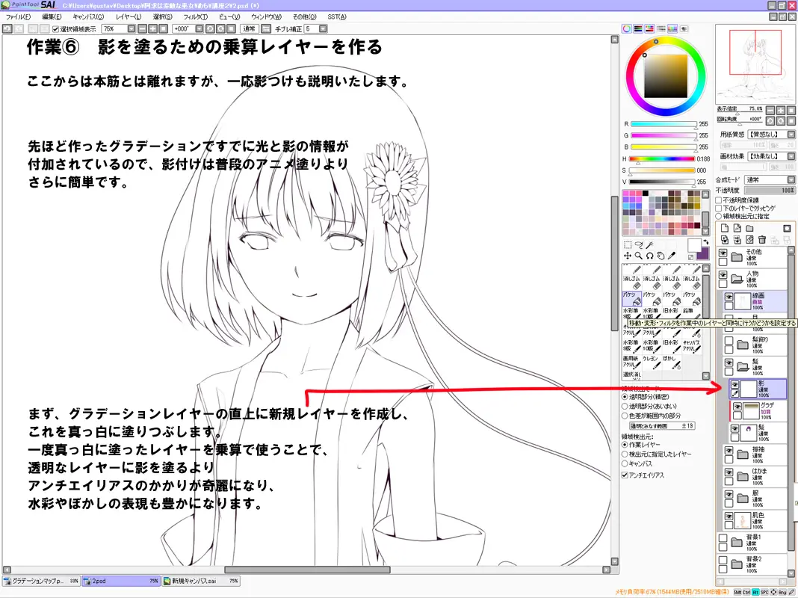
Task: Switch to グラデーションマップ document tab
Action: pyautogui.click(x=40, y=581)
